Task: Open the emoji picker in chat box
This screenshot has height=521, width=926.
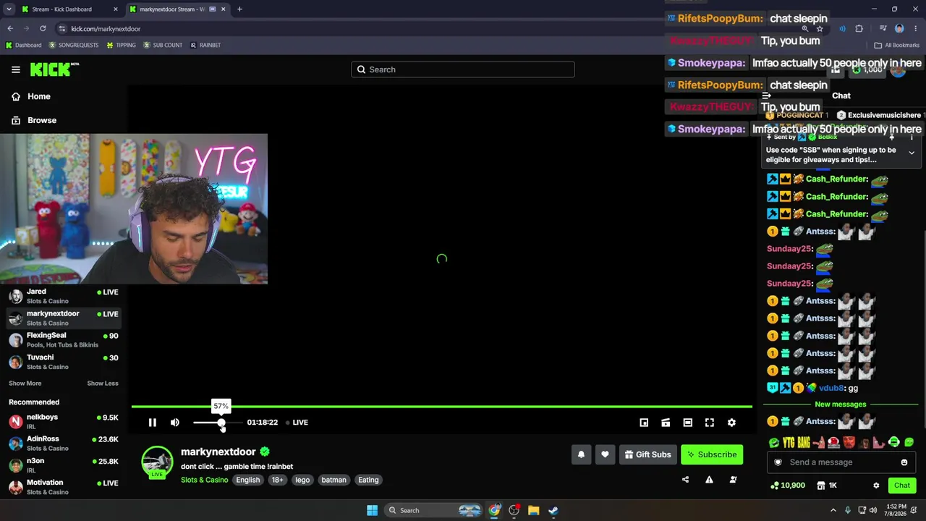Action: click(904, 462)
